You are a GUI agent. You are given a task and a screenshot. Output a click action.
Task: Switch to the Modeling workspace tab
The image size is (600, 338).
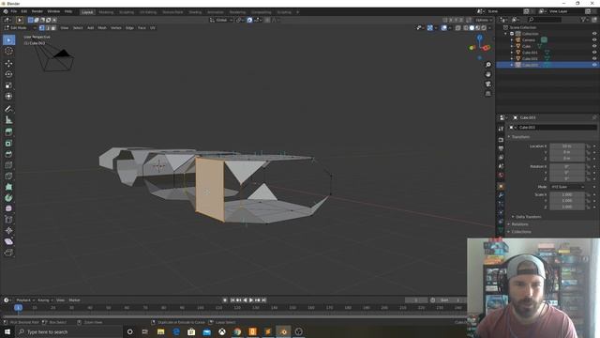point(106,12)
